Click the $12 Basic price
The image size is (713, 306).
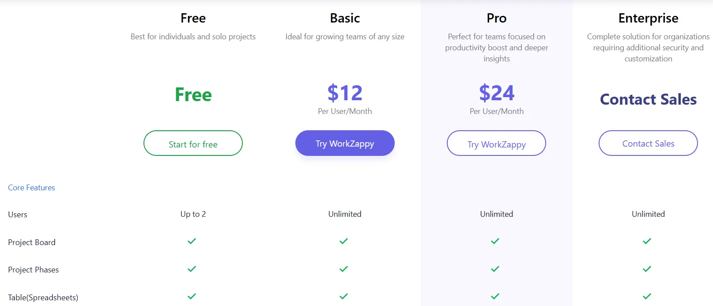point(345,93)
